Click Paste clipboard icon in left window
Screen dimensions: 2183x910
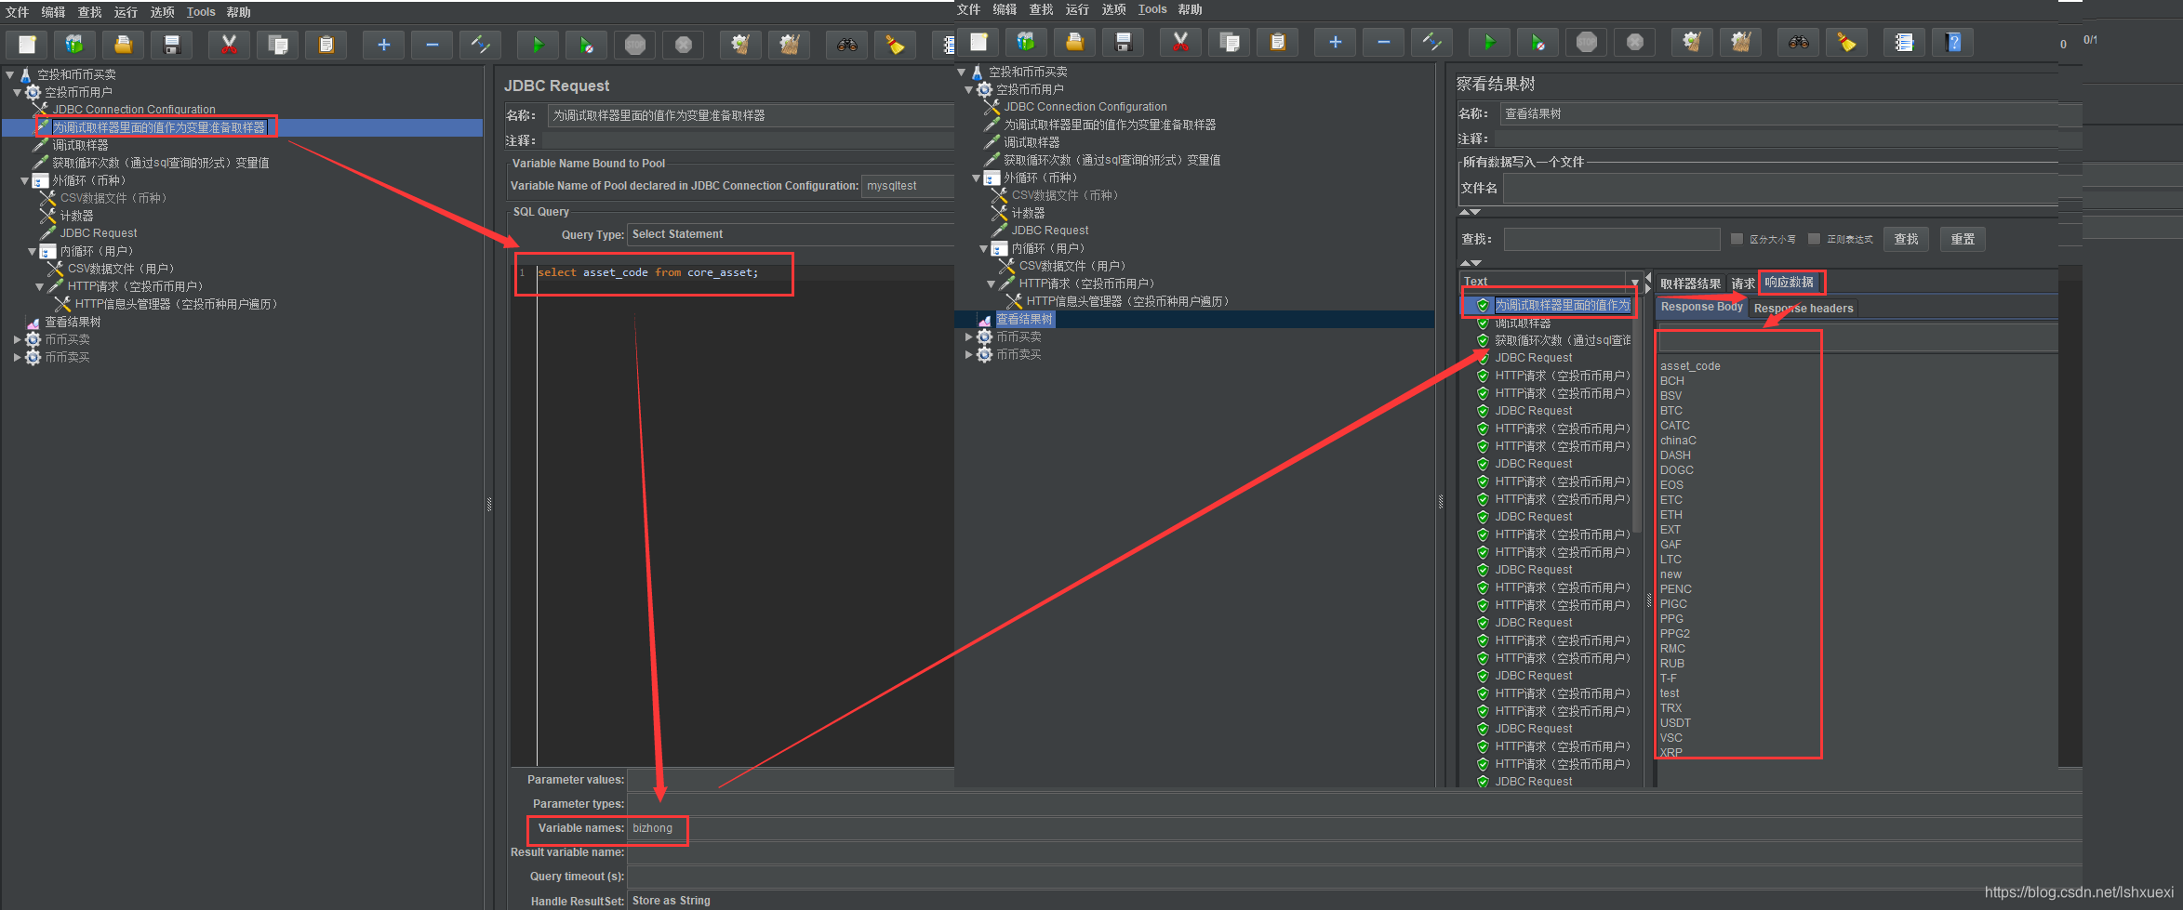[x=326, y=45]
